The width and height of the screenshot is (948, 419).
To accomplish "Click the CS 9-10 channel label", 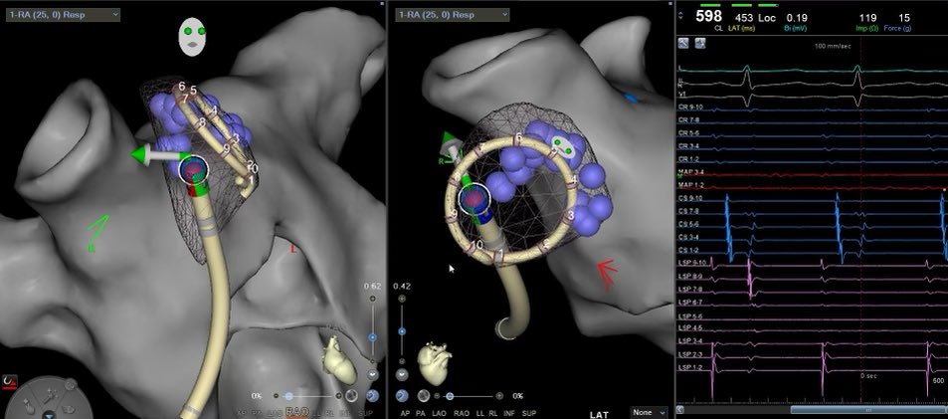I will (x=689, y=197).
